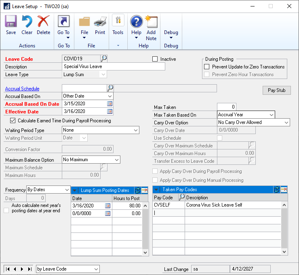The width and height of the screenshot is (299, 275).
Task: Toggle Apply Carry Over During Payroll Processing
Action: (155, 171)
